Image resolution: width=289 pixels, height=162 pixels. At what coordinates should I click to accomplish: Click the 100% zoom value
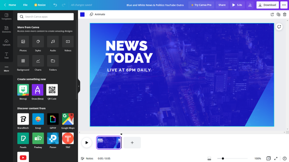point(258,159)
